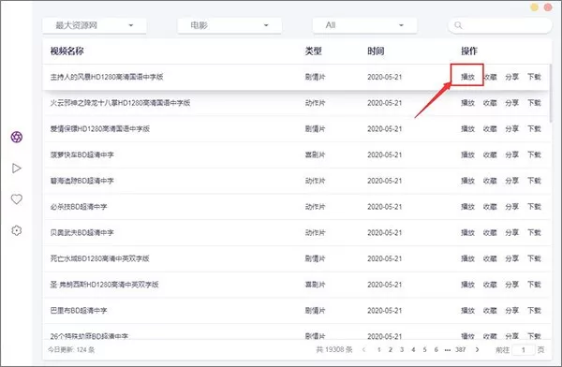Go to page 4 in pagination

(x=413, y=349)
